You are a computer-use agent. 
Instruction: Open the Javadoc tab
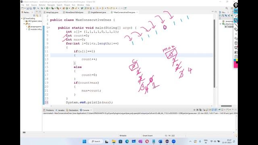pos(60,110)
